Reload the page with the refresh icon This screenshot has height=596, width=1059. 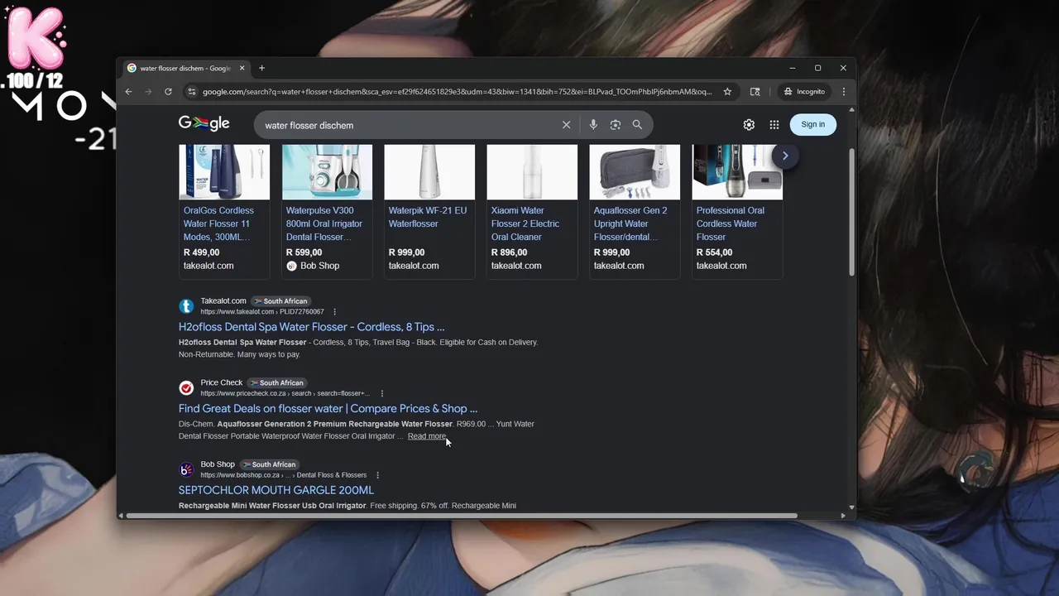click(x=168, y=92)
